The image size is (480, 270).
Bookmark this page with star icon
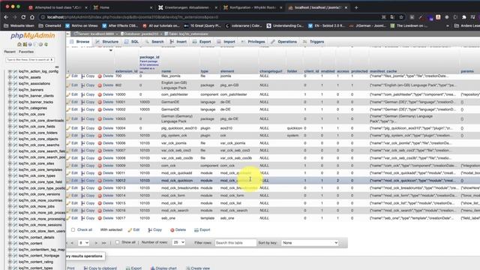401,17
